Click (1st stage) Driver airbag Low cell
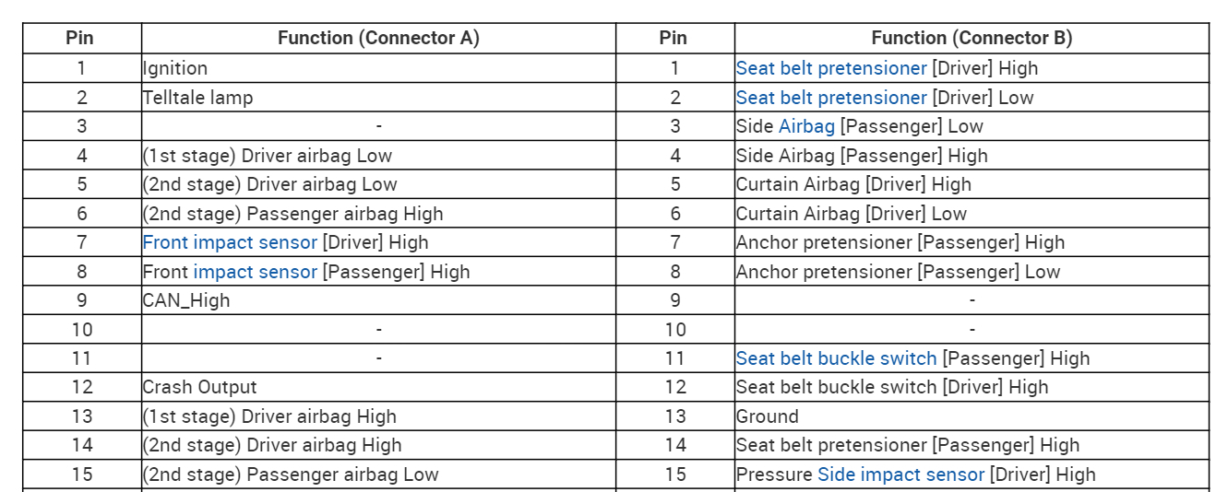1216x492 pixels. (268, 156)
